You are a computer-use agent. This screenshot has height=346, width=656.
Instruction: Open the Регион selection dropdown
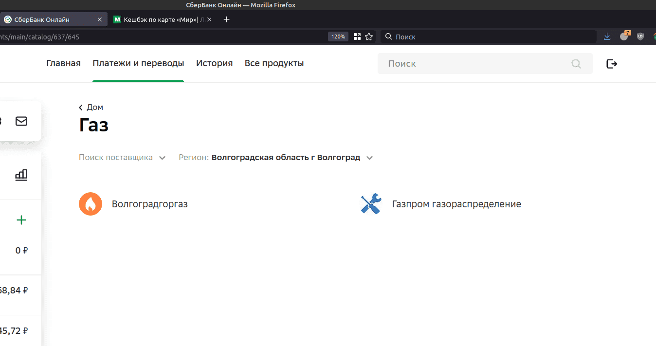tap(275, 158)
